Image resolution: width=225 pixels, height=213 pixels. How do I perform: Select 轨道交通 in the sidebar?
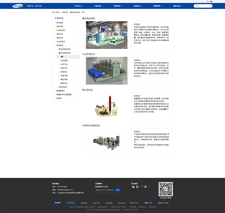pyautogui.click(x=64, y=75)
